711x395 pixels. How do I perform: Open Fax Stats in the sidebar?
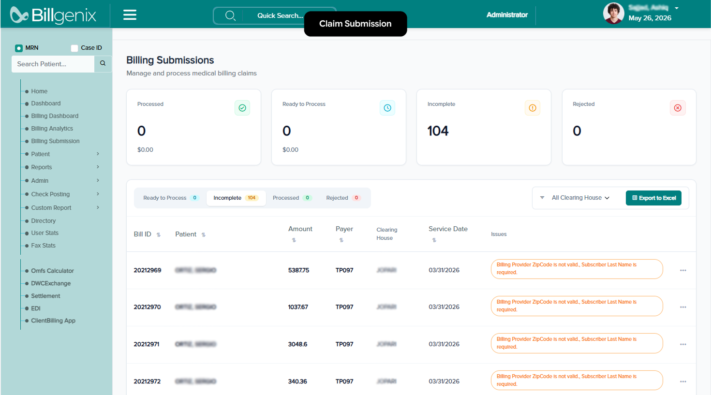click(x=43, y=246)
